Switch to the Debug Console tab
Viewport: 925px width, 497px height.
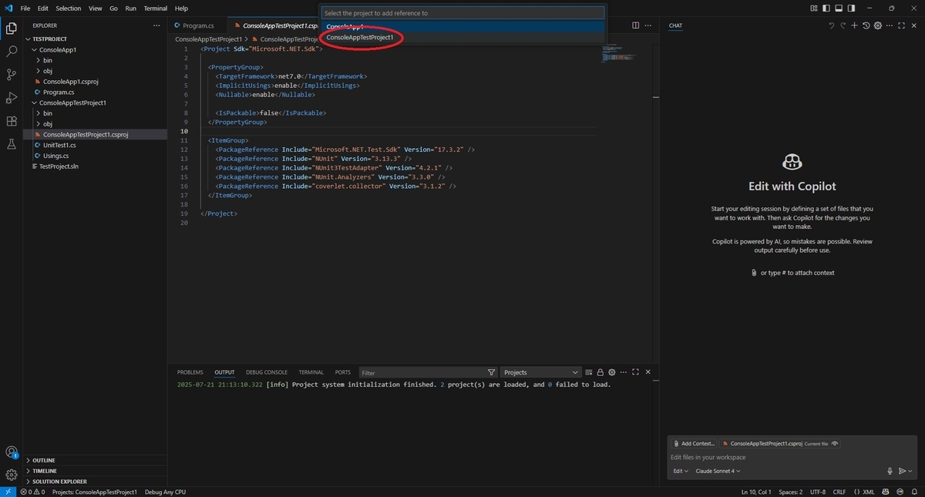pyautogui.click(x=267, y=372)
